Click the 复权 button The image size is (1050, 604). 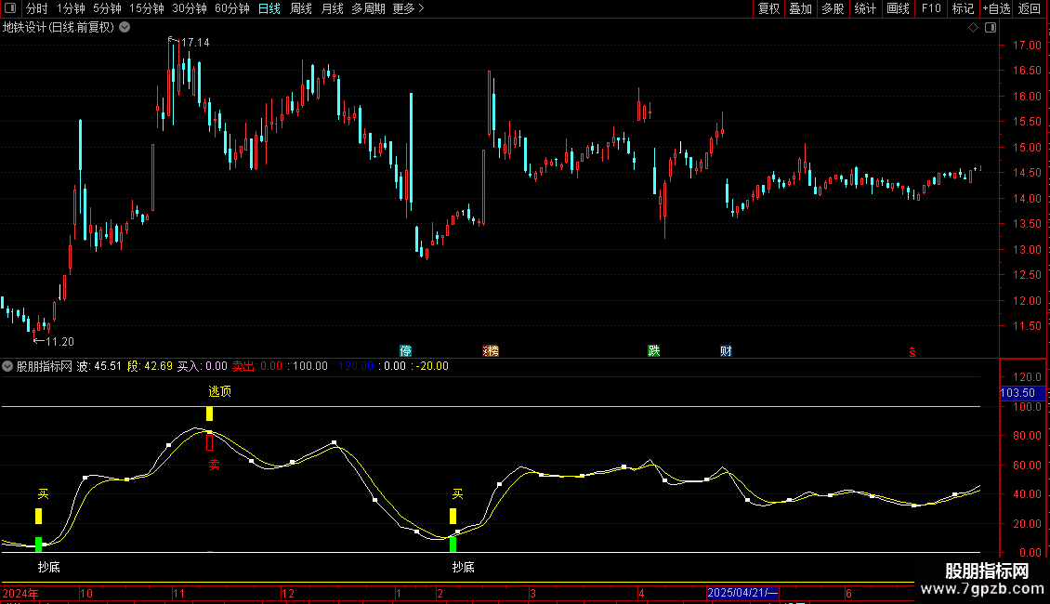[768, 8]
